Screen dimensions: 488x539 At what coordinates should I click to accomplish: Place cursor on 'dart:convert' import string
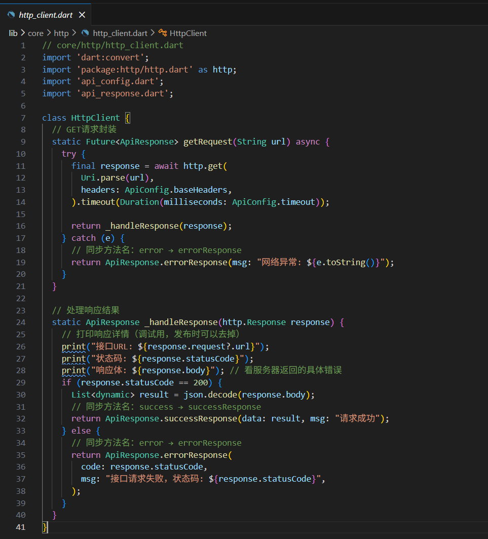pyautogui.click(x=110, y=57)
